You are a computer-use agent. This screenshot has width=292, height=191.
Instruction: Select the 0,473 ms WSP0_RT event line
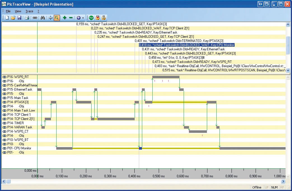[x=192, y=62]
